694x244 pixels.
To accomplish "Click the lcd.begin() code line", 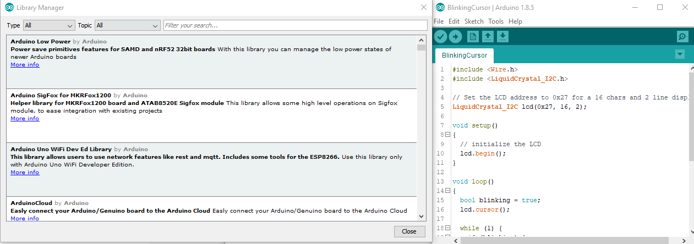I will (x=483, y=153).
